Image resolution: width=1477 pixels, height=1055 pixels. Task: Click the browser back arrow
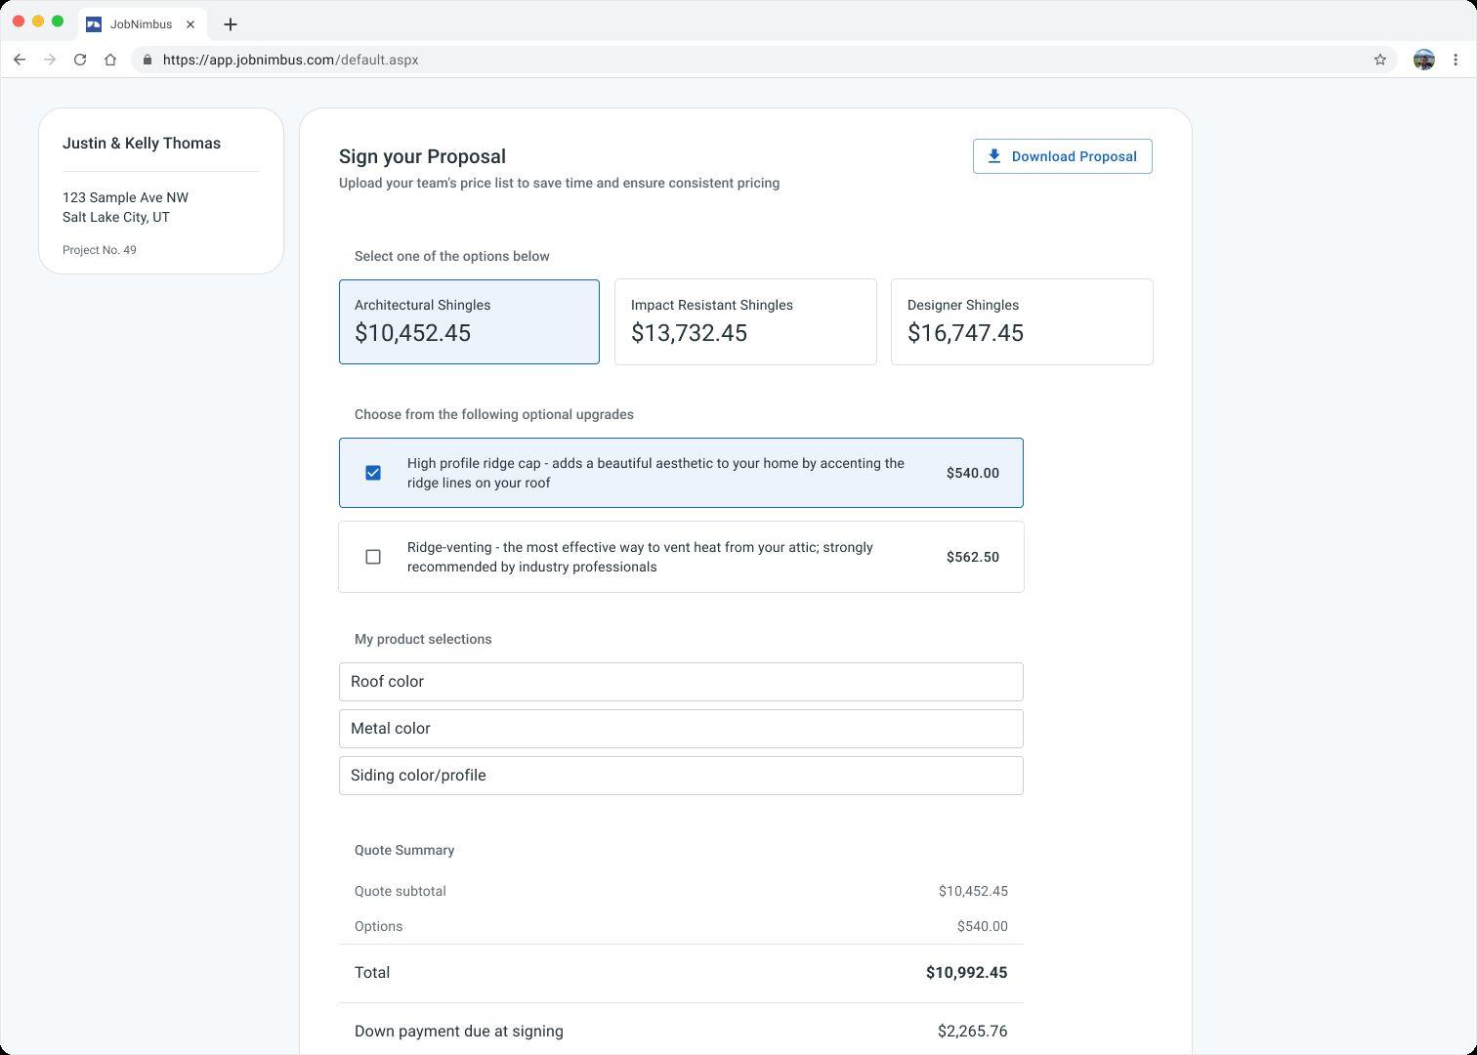(x=20, y=60)
